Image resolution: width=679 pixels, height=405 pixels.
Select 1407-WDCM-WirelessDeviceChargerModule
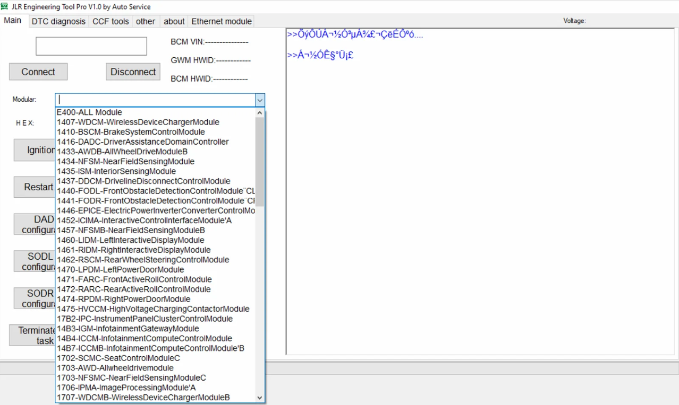click(x=155, y=122)
